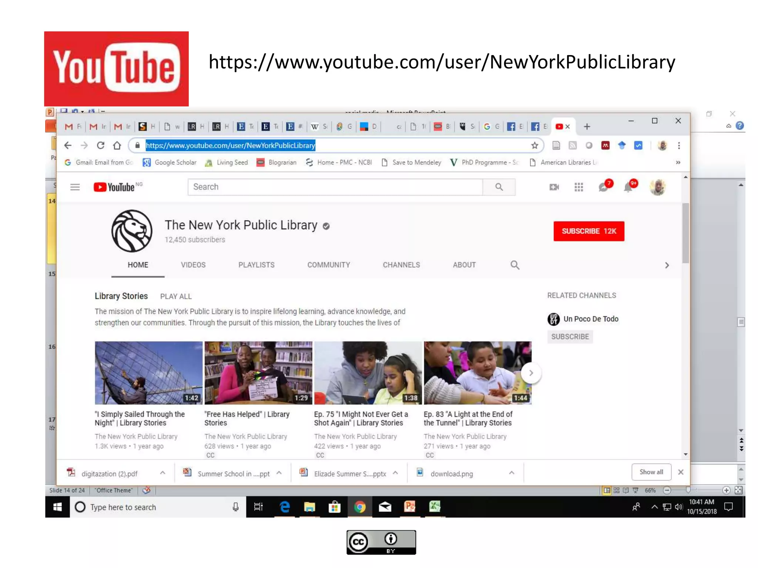758x568 pixels.
Task: Play "I Simply Sailed Through the Night" thumbnail
Action: (x=148, y=373)
